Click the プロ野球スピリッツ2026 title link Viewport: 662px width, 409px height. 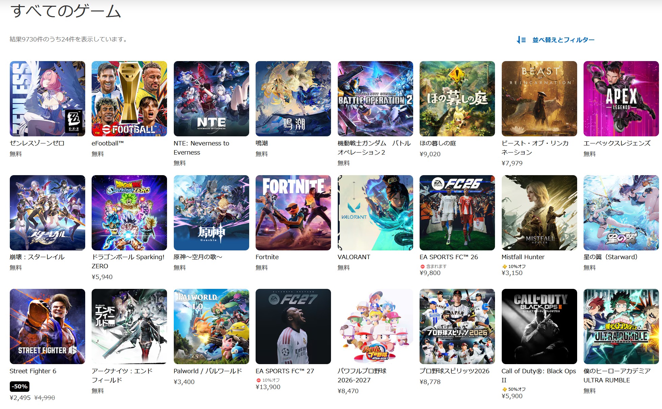click(454, 371)
